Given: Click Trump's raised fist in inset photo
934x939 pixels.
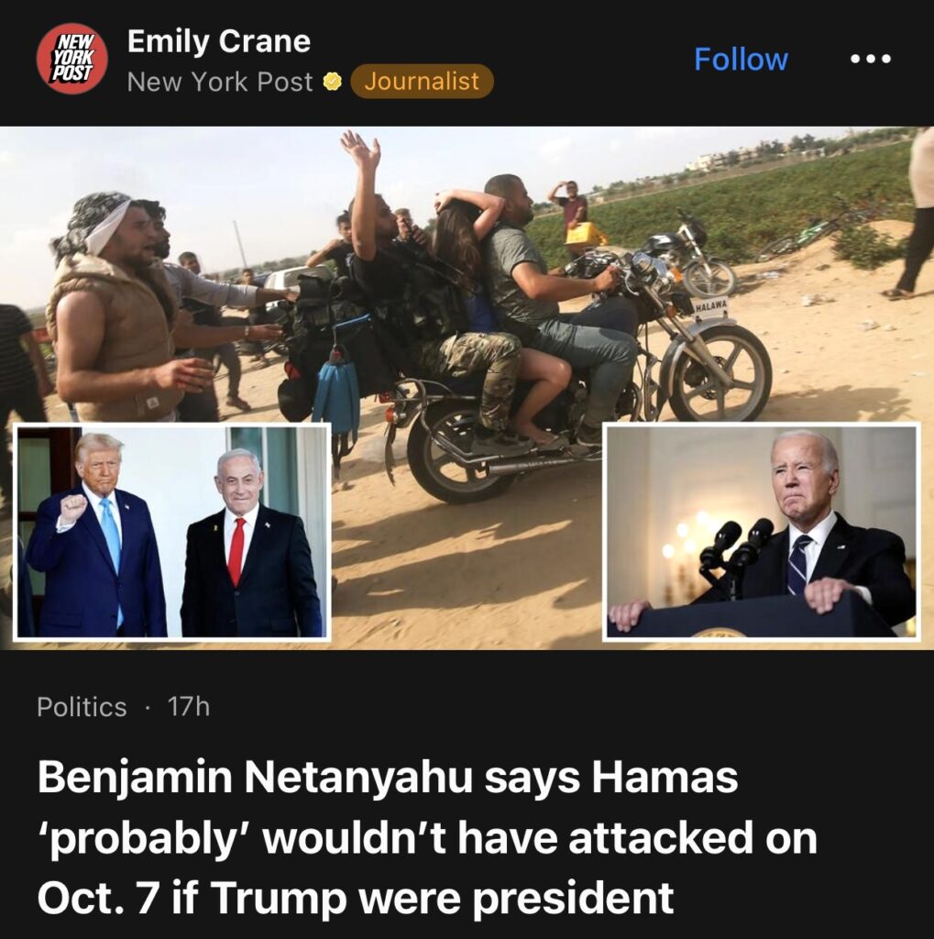Looking at the screenshot, I should pos(73,508).
